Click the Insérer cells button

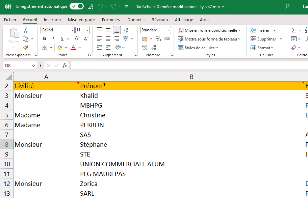pos(260,30)
